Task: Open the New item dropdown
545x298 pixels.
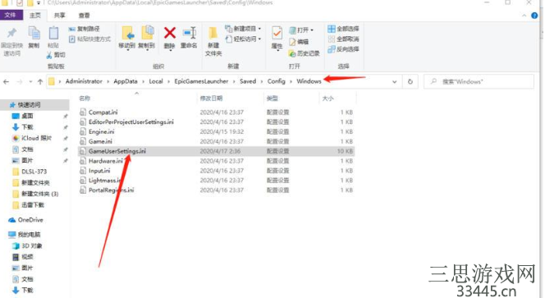Action: click(x=243, y=29)
